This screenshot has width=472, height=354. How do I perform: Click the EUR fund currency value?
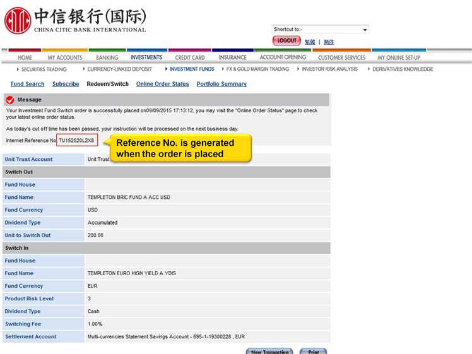pos(92,286)
